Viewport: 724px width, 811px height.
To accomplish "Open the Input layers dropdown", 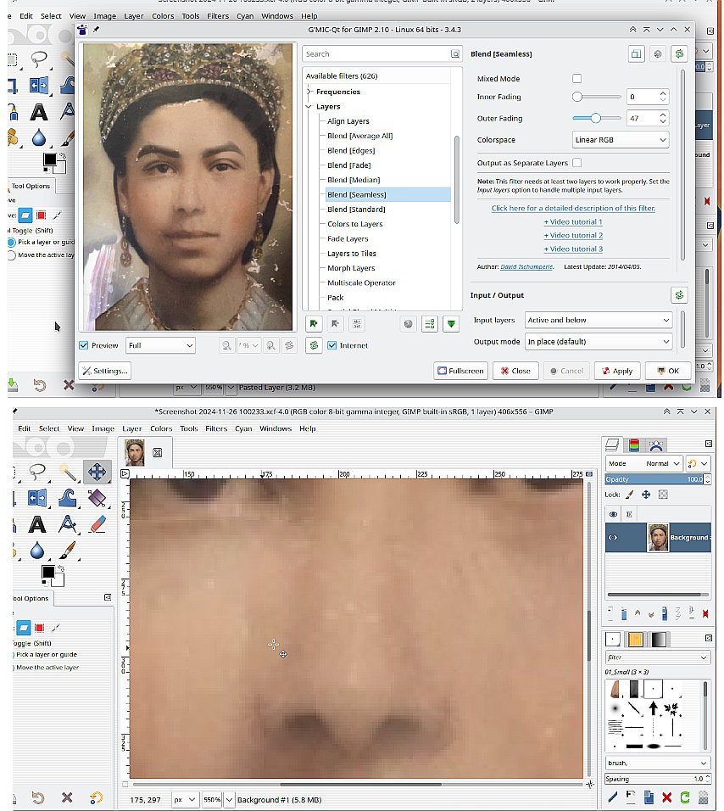I will 598,320.
